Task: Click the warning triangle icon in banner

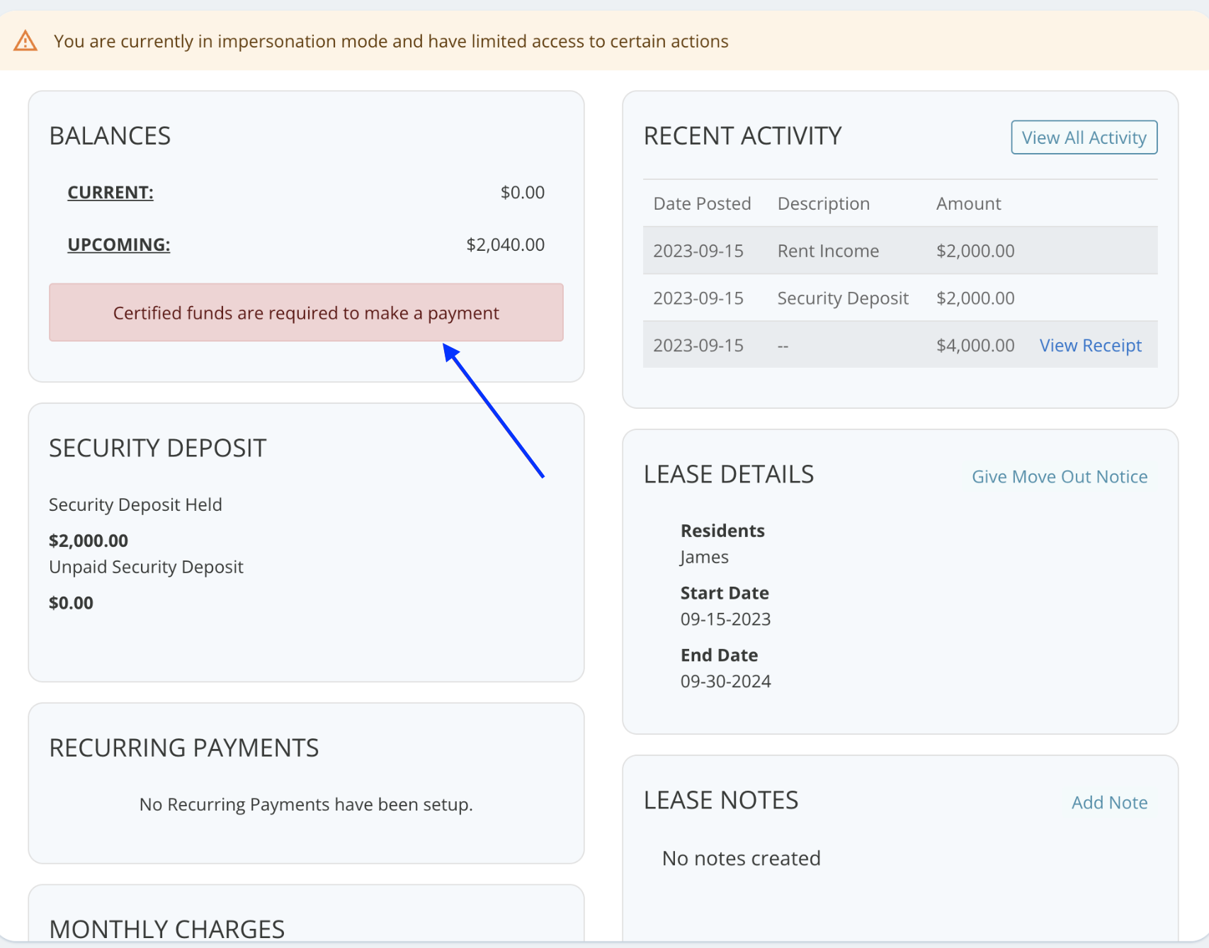Action: point(25,41)
